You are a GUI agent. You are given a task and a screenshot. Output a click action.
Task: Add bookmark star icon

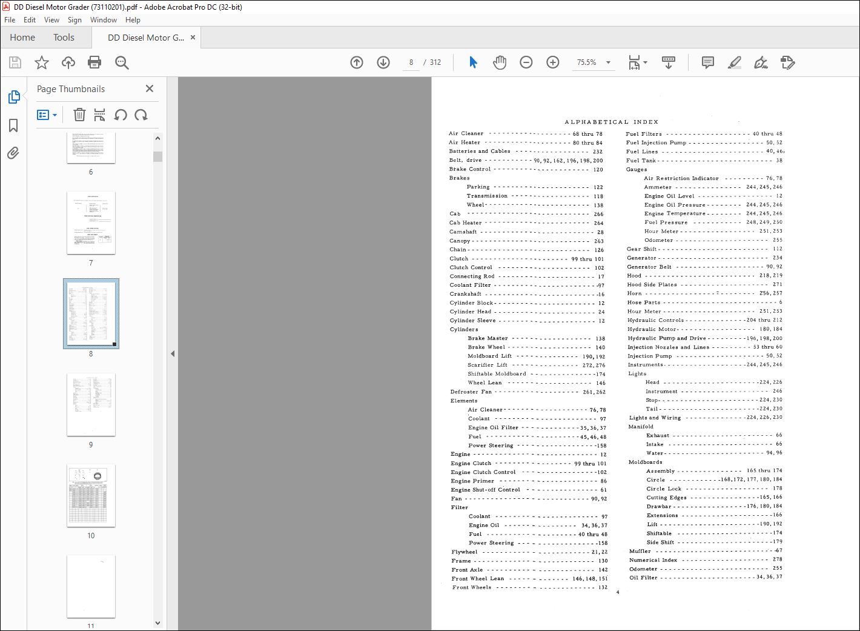coord(41,62)
